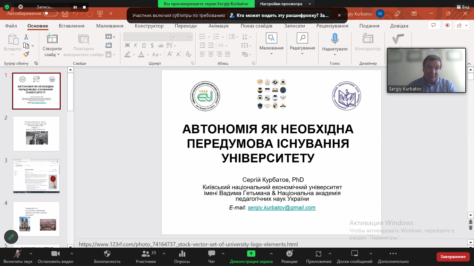Stop the Zoom recording
The height and width of the screenshot is (266, 474).
tap(84, 7)
